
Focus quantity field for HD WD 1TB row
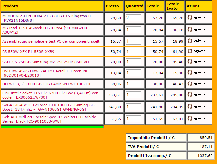(133, 84)
